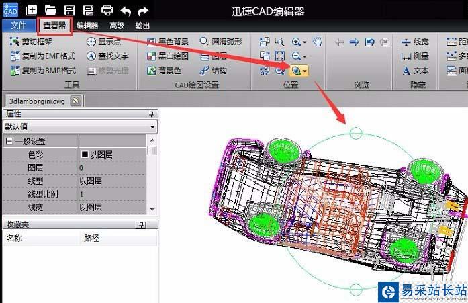Pin the 收藏夹 panel
Image resolution: width=468 pixels, height=303 pixels.
click(x=142, y=225)
